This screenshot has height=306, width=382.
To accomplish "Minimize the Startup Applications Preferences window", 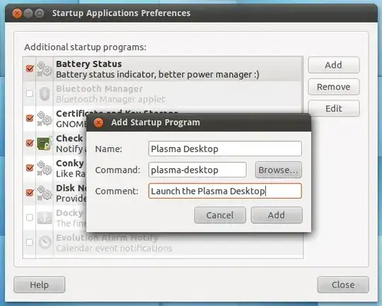I will tap(28, 13).
